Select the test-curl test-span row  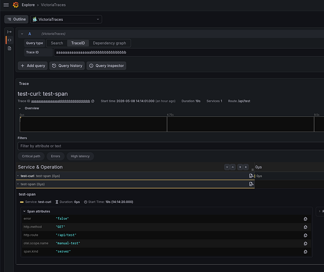point(135,176)
